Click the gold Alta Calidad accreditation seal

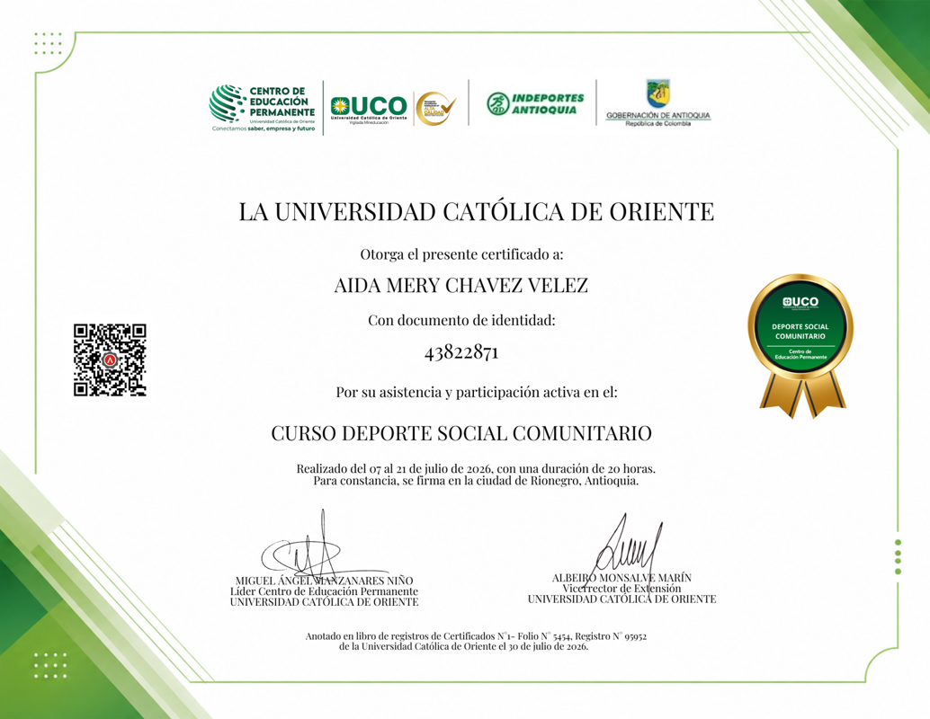coord(435,108)
